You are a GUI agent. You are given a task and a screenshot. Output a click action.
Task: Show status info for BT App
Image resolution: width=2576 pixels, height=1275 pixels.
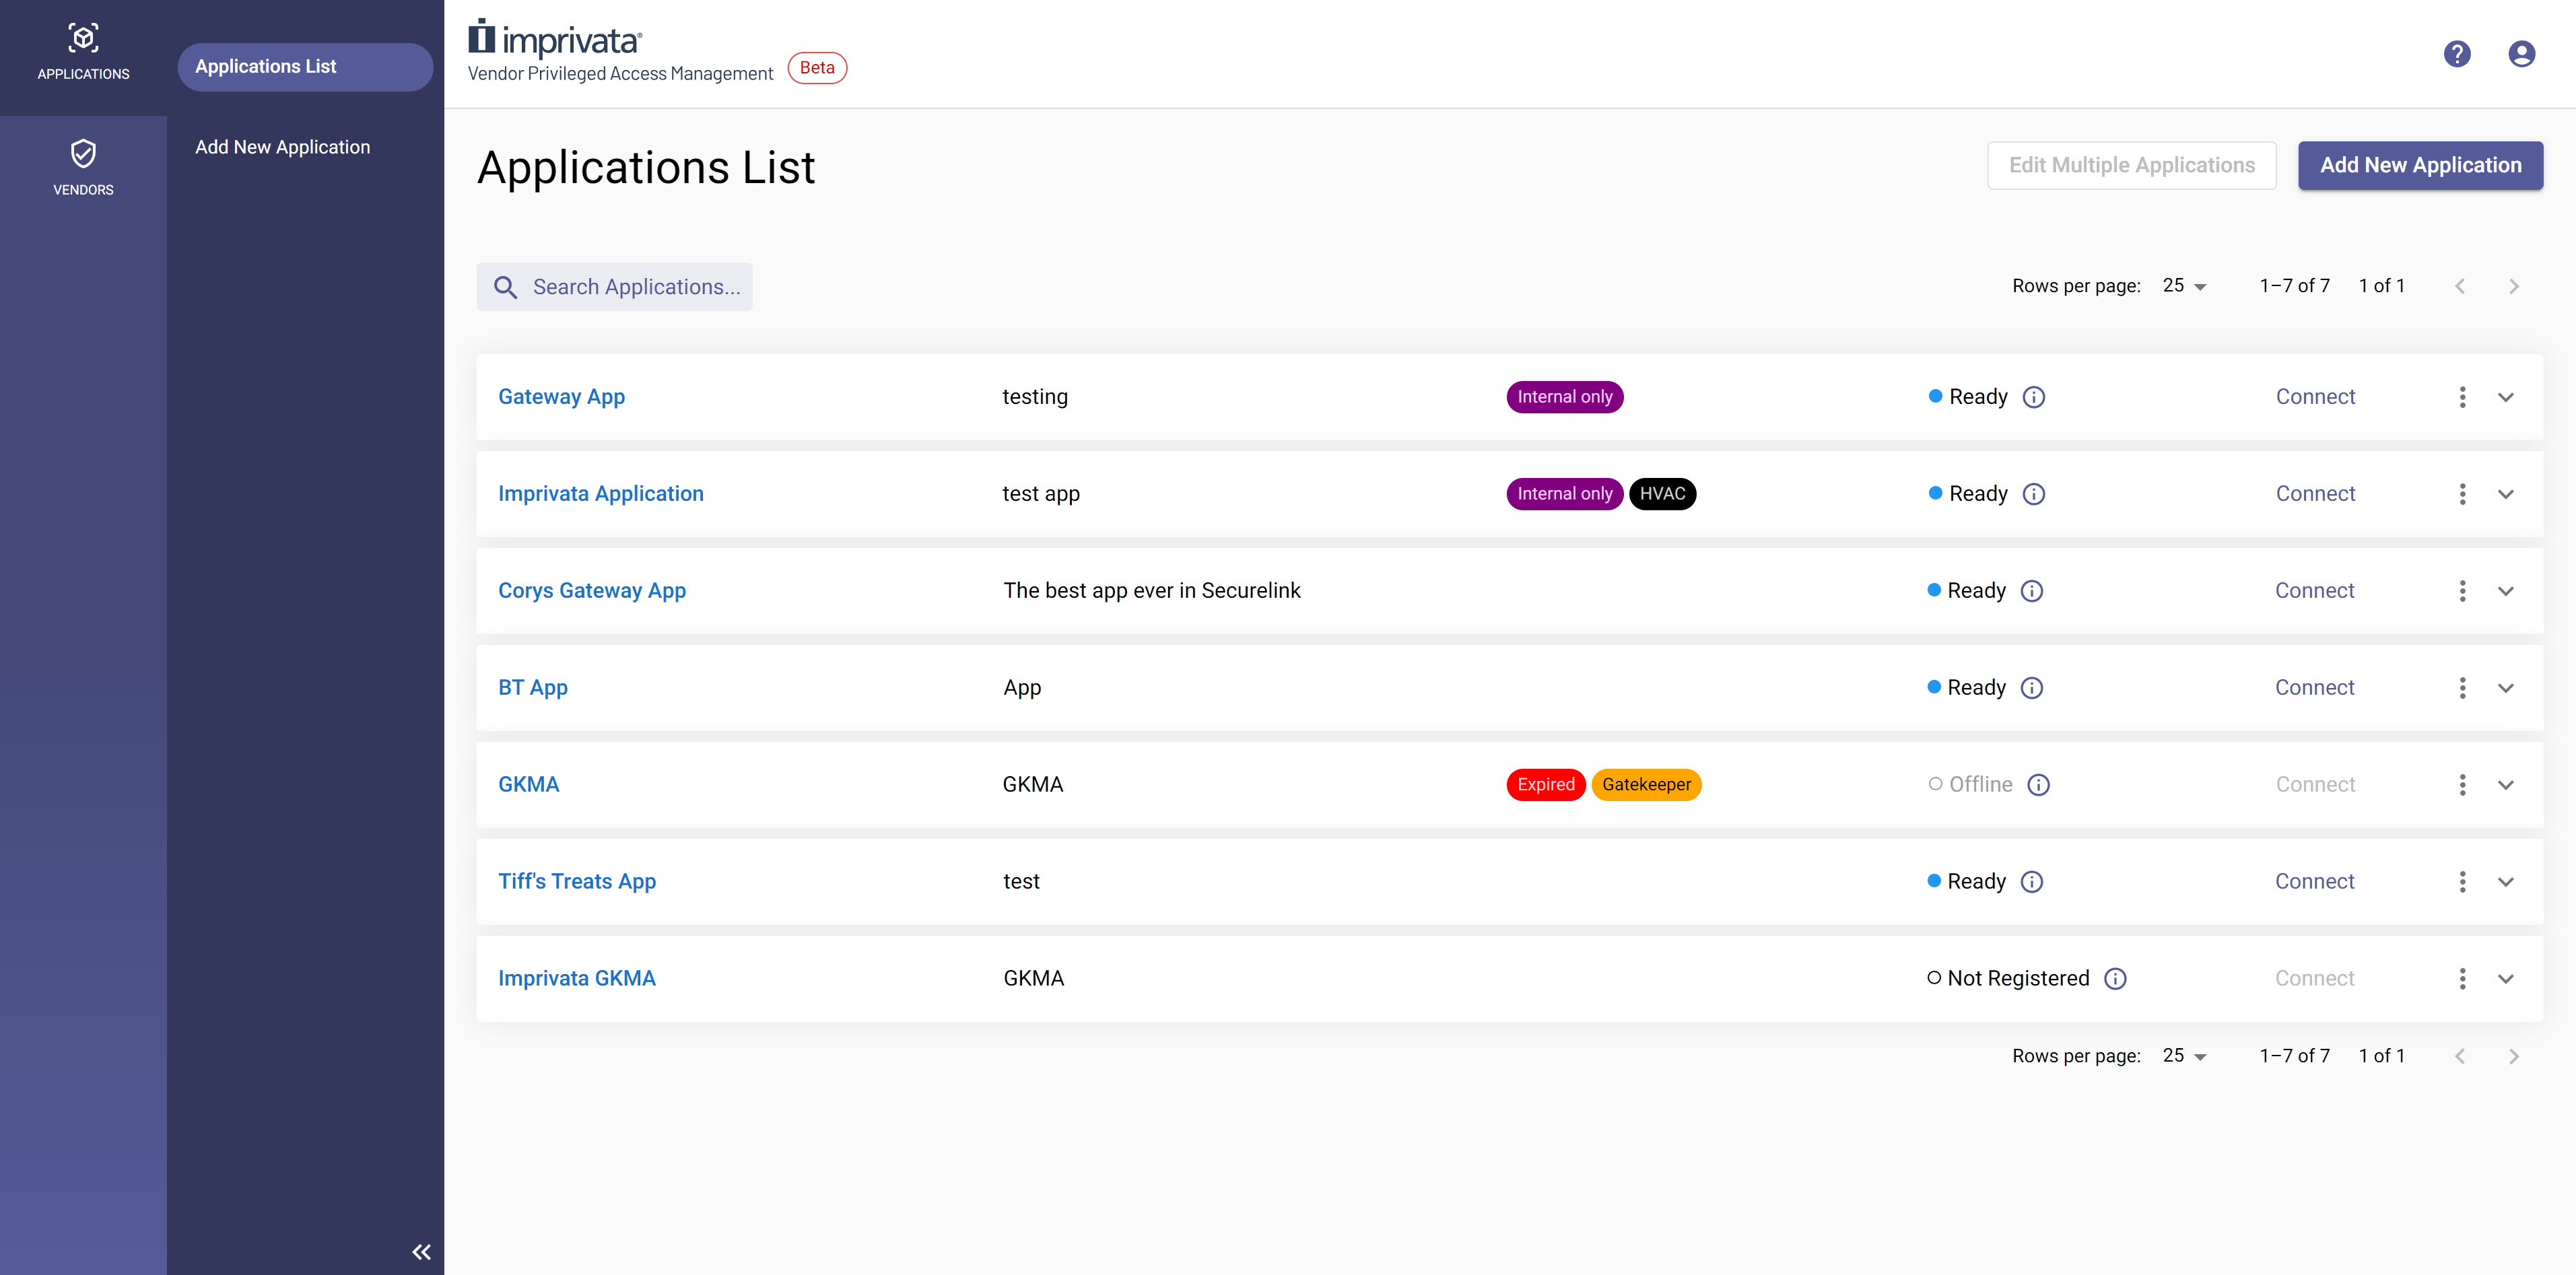(x=2032, y=688)
